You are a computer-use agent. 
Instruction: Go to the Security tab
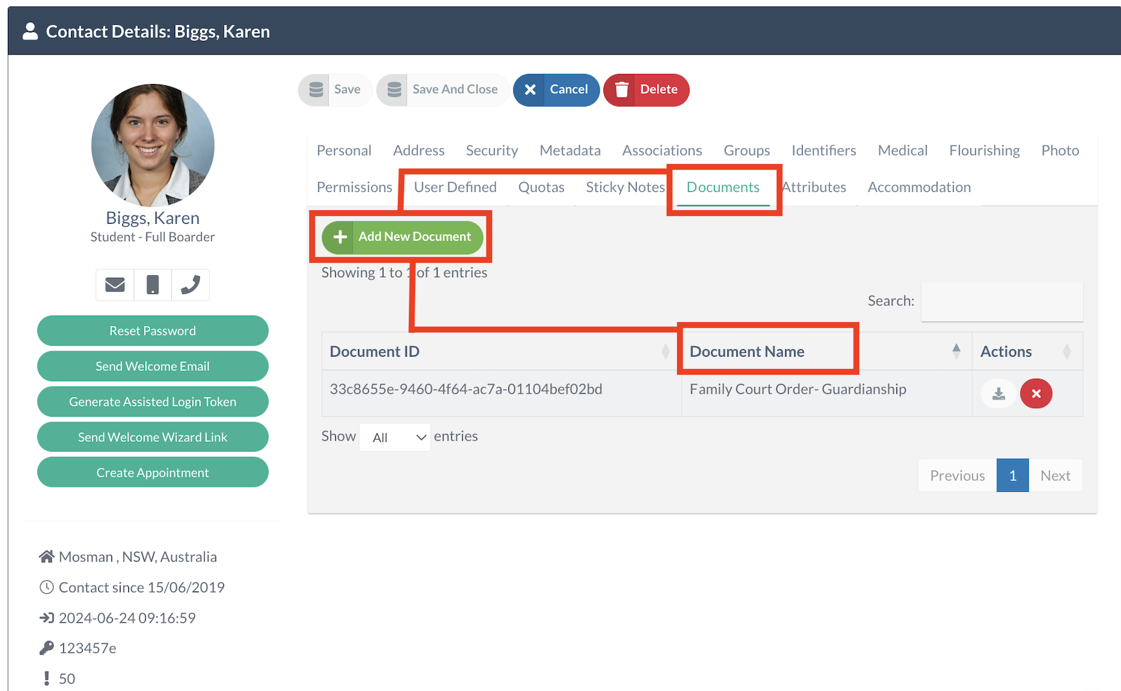pyautogui.click(x=492, y=150)
